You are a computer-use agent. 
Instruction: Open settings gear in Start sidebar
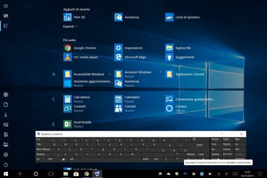(x=6, y=155)
